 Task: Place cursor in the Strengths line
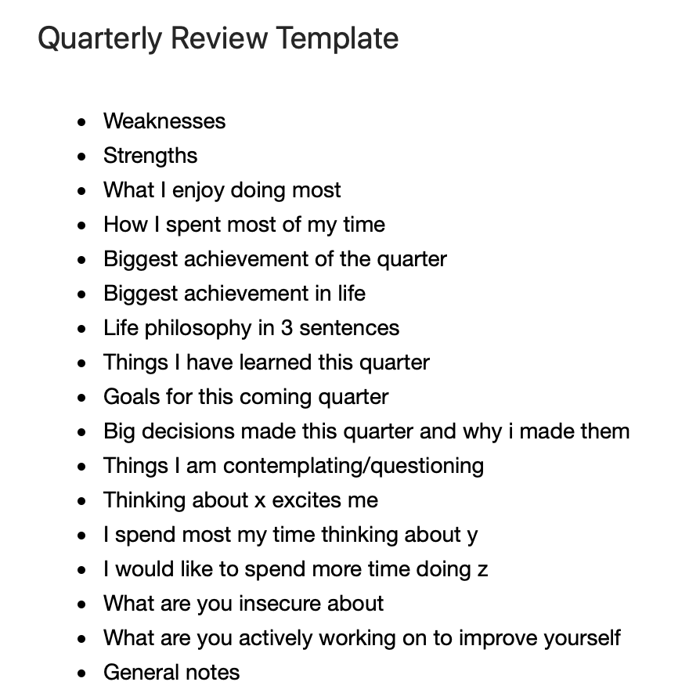150,157
